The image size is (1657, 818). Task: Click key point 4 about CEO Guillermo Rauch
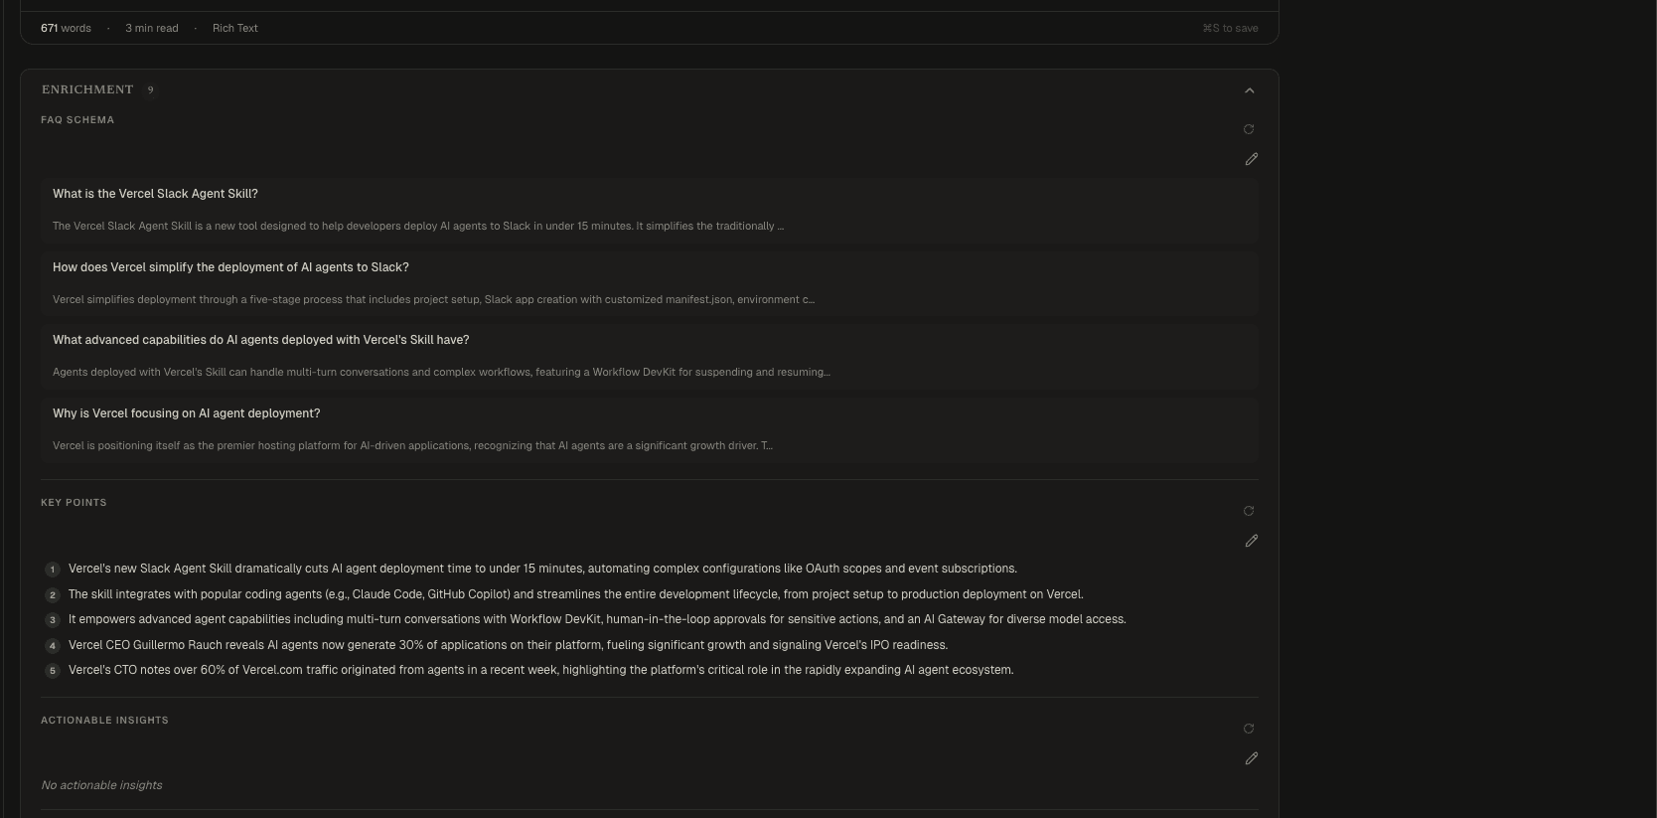point(507,645)
